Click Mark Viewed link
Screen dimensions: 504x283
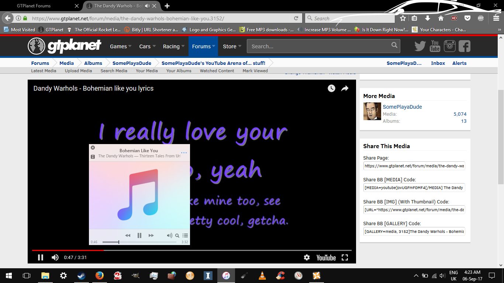pos(255,71)
